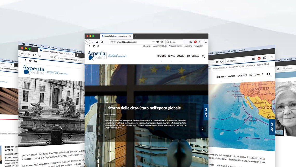Open new tab in left Firefox window

click(x=77, y=55)
